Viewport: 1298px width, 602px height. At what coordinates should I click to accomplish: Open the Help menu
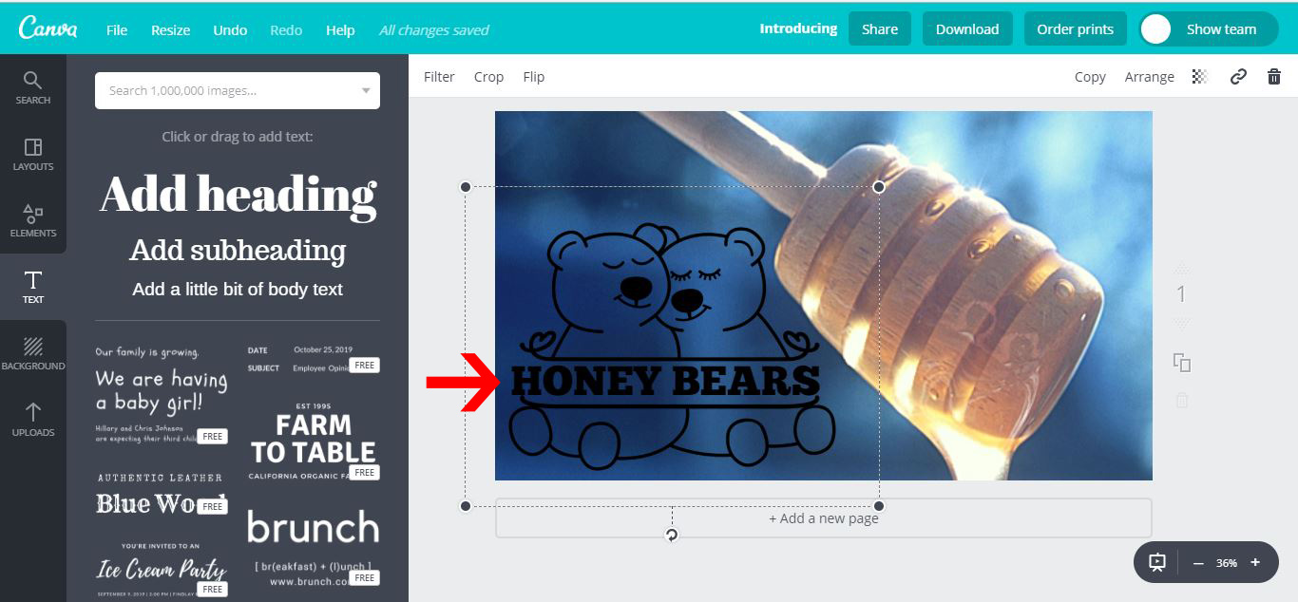click(x=340, y=29)
